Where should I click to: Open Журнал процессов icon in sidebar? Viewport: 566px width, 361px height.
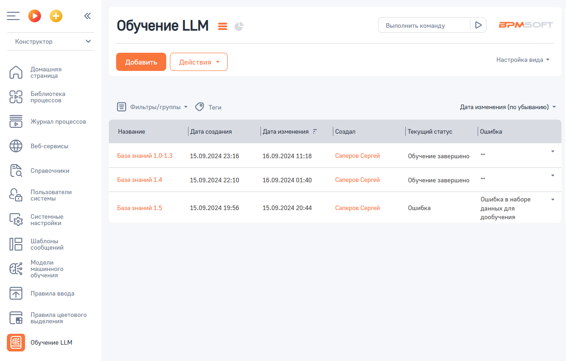(16, 121)
